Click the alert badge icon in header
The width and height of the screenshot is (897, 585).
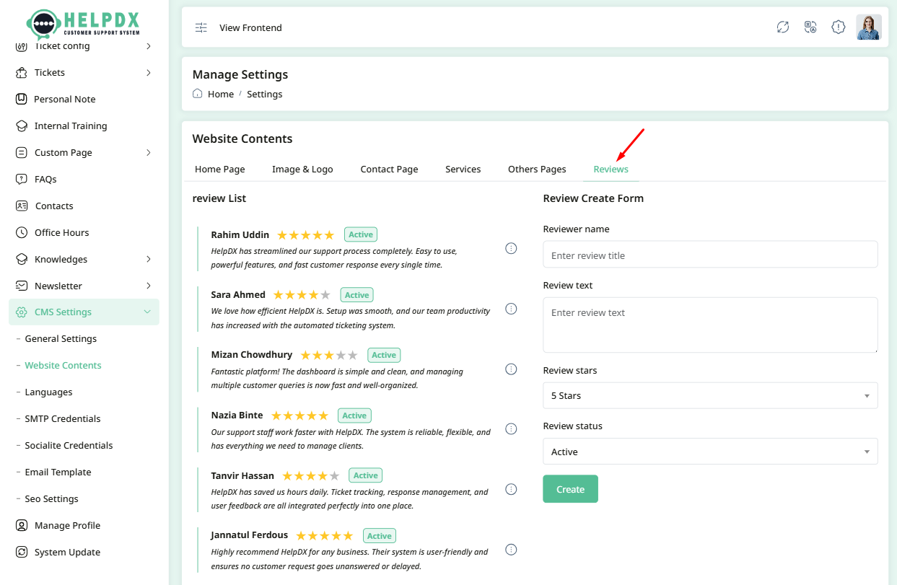click(838, 27)
